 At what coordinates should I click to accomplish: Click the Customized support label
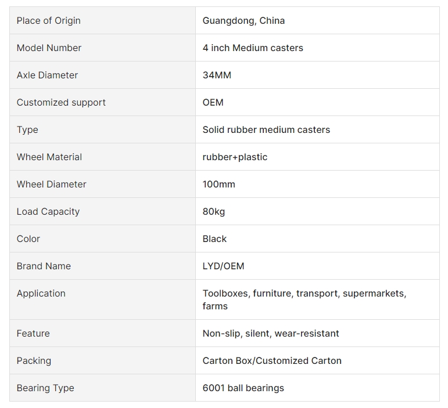click(61, 102)
